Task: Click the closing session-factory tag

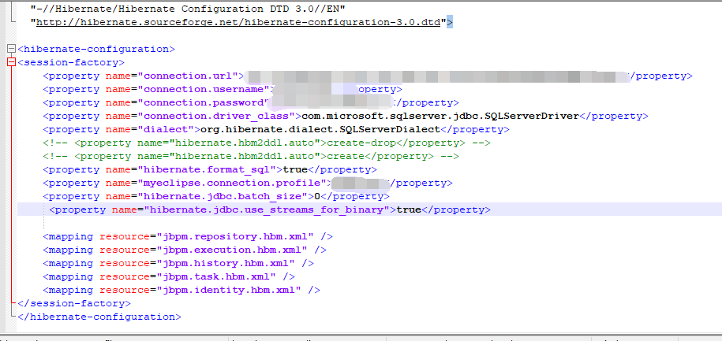Action: (74, 303)
